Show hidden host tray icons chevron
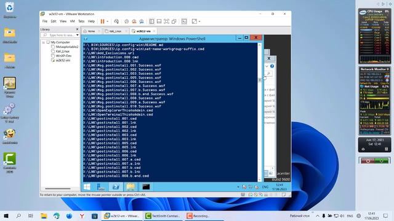394x221 pixels. [318, 215]
